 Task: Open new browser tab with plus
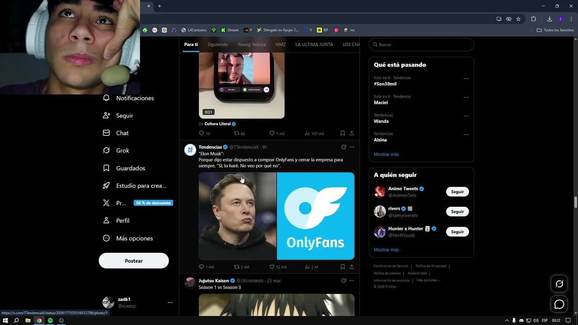click(x=159, y=6)
